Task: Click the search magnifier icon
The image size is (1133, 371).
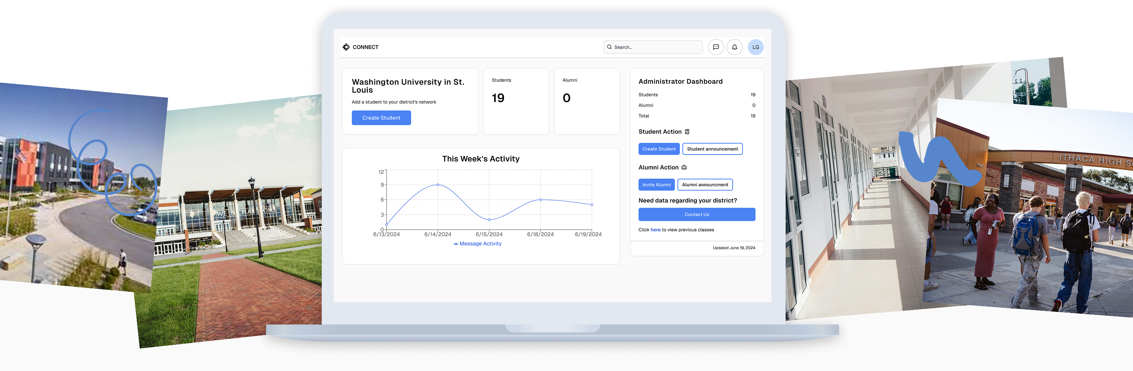Action: pos(609,47)
